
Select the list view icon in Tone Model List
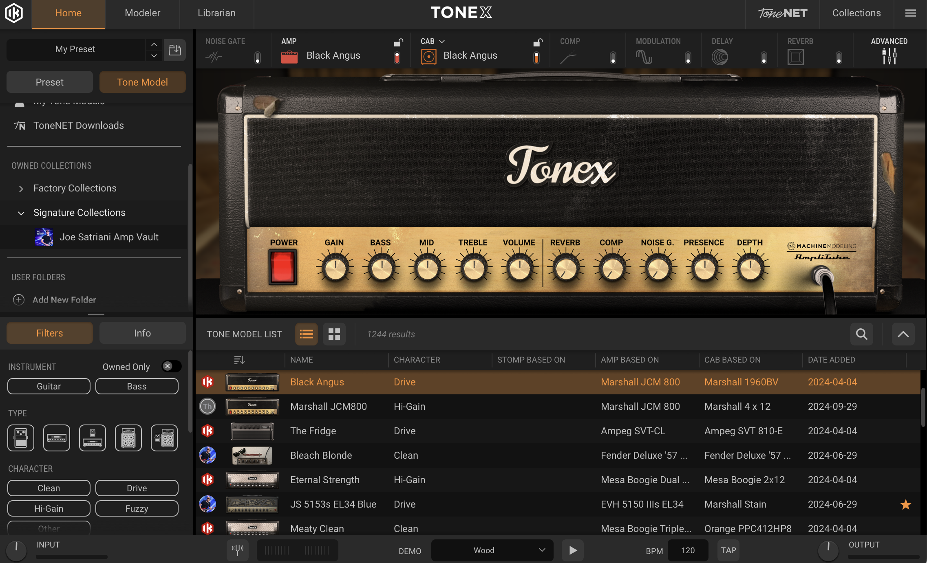(306, 334)
